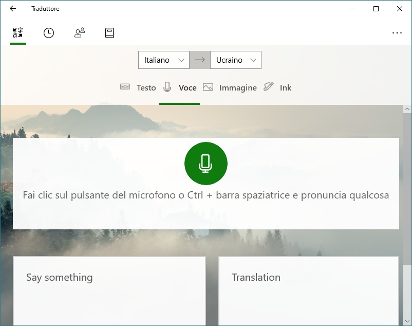Click the scrollbar down arrow
The width and height of the screenshot is (412, 326).
pyautogui.click(x=407, y=321)
